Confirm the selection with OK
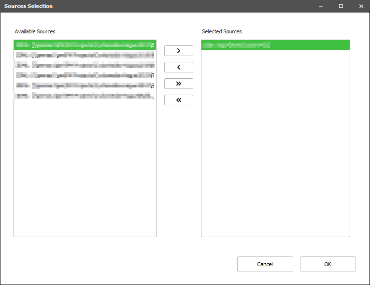The height and width of the screenshot is (285, 370). [x=327, y=264]
